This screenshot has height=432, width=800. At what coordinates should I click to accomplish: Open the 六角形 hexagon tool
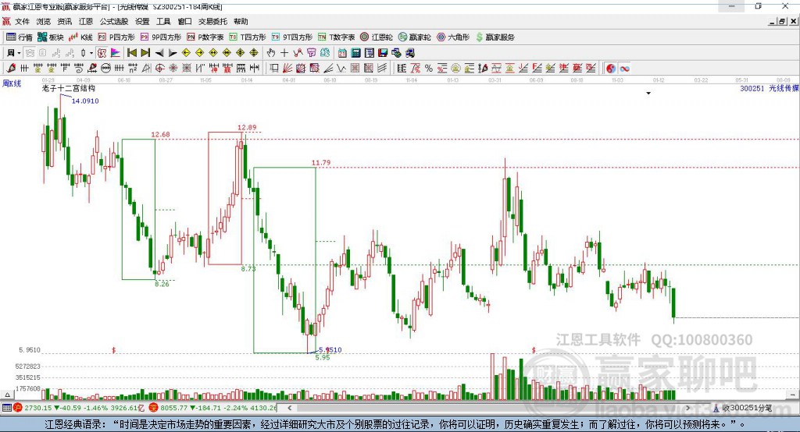click(x=453, y=37)
